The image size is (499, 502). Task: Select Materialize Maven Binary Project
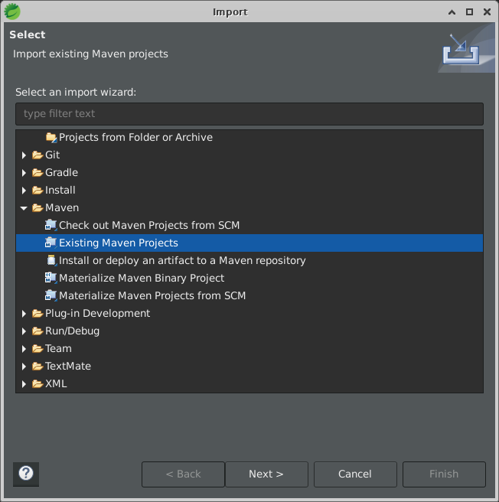(142, 279)
